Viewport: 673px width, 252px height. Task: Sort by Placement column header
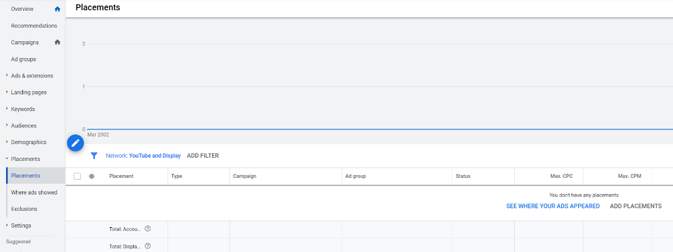click(121, 177)
